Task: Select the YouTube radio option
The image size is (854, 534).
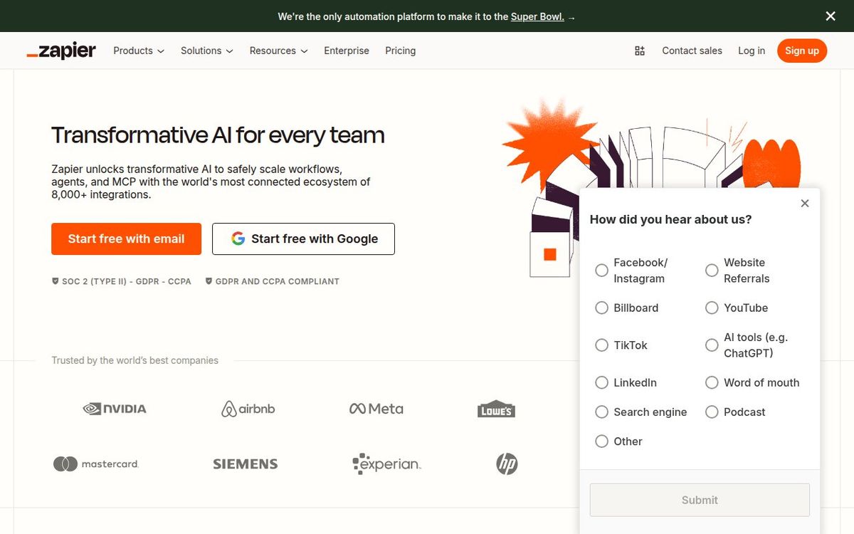Action: (x=712, y=308)
